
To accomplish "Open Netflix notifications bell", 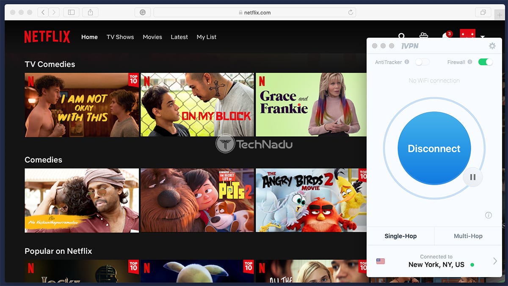I will coord(446,36).
